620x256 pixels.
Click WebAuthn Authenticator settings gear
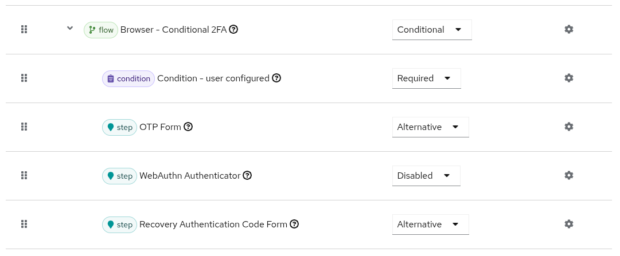pos(568,175)
